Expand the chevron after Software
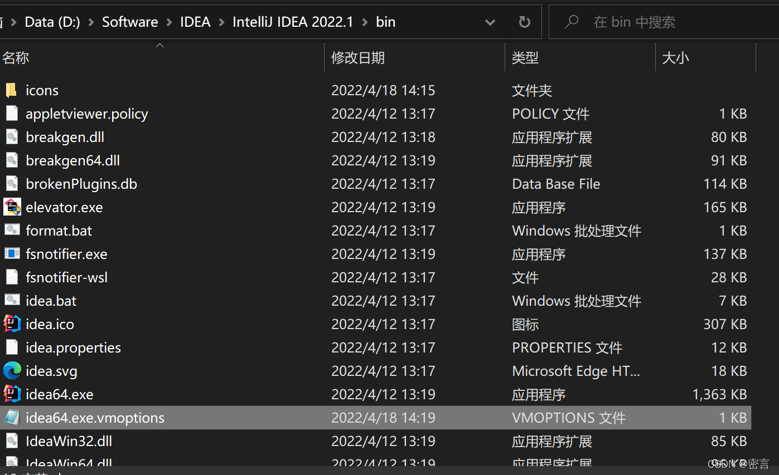779x475 pixels. pyautogui.click(x=169, y=22)
